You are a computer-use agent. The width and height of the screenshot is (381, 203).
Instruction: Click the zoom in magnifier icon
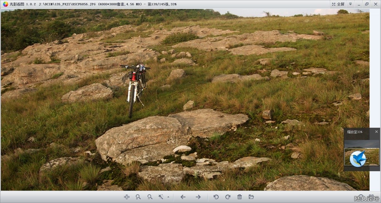coord(138,197)
